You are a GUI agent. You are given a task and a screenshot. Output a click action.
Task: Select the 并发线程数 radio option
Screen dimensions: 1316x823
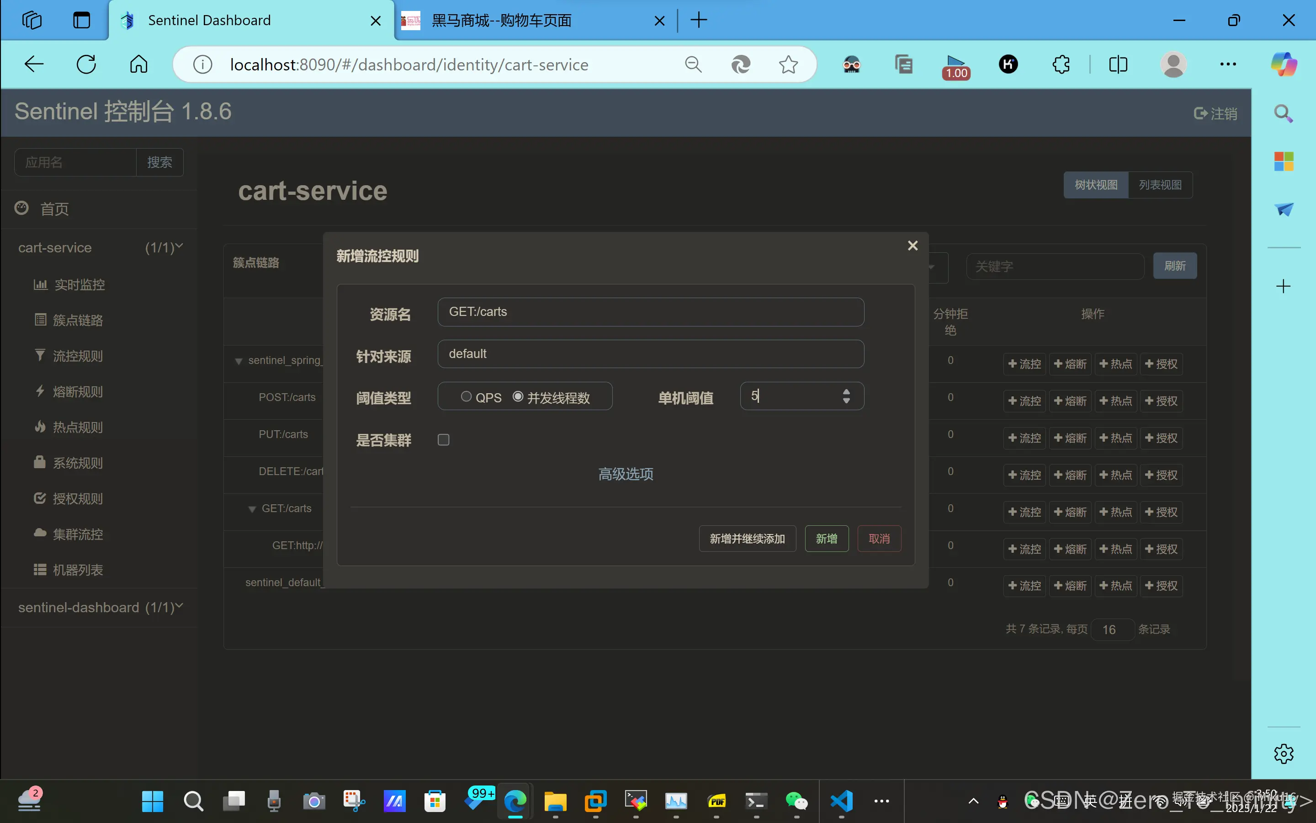tap(518, 396)
